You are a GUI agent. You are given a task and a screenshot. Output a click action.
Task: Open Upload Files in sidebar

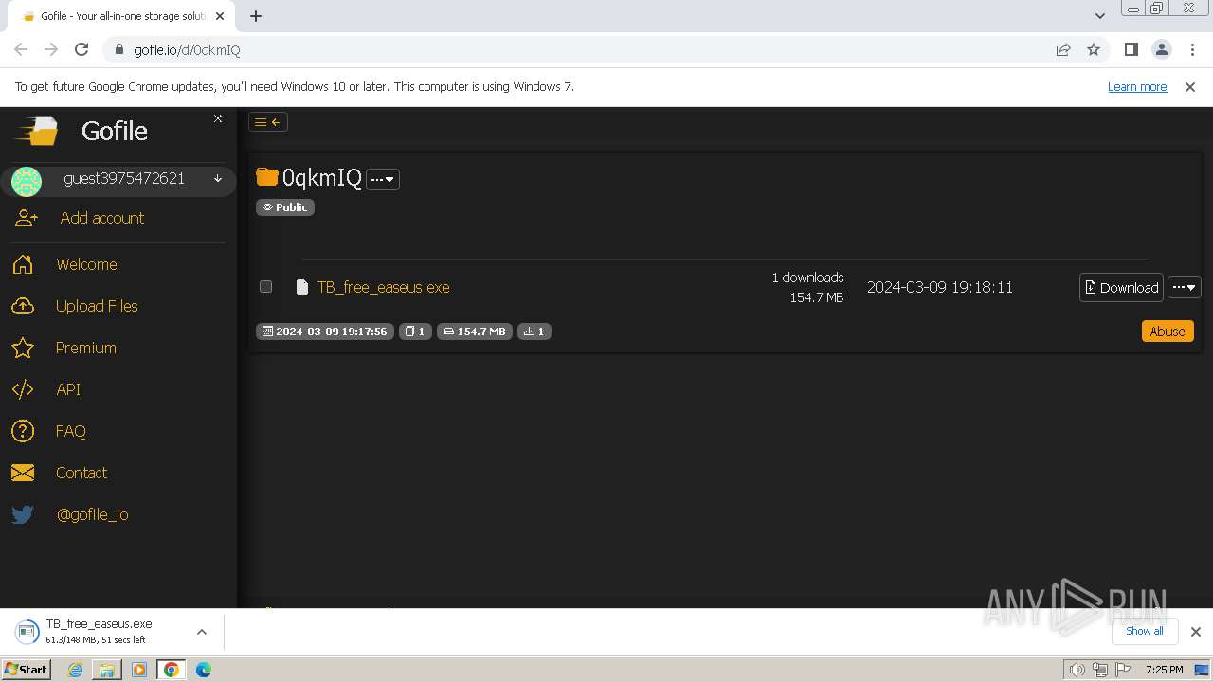click(x=97, y=306)
